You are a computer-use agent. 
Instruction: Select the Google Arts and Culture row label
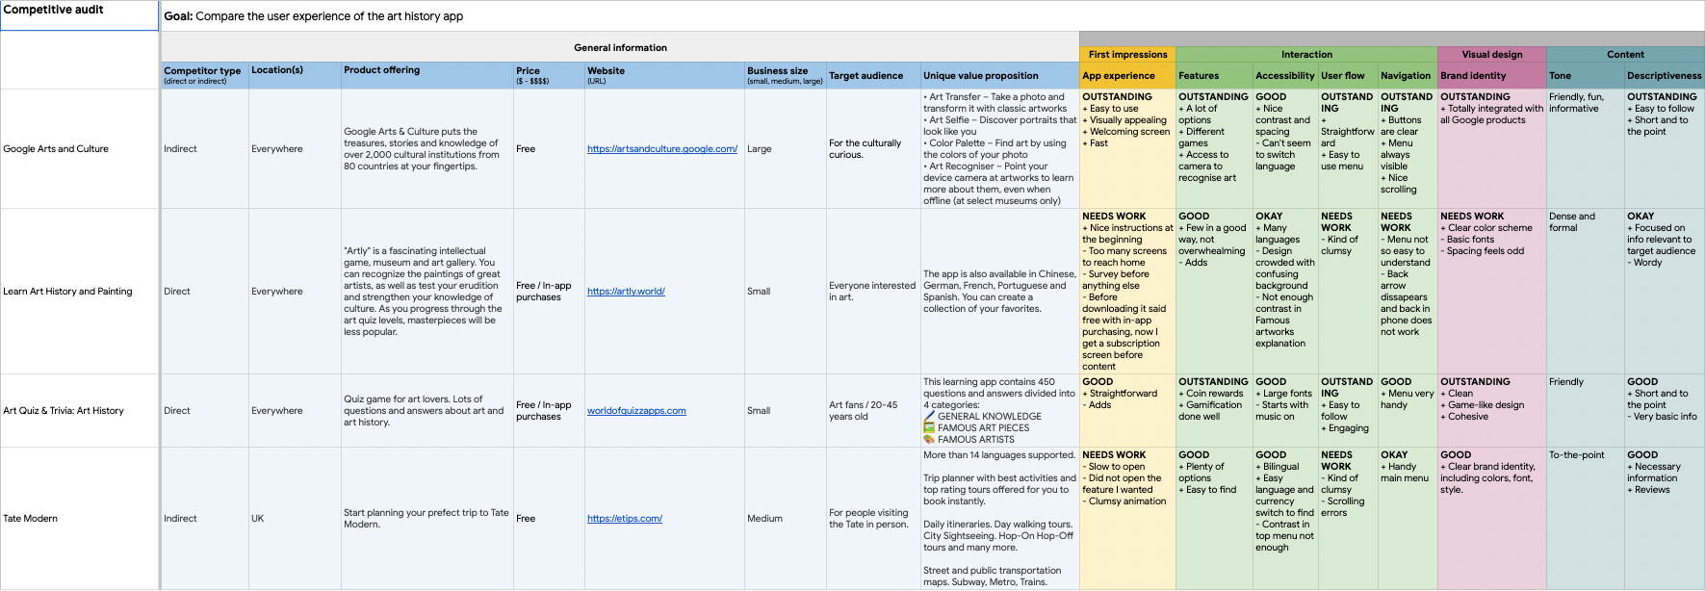[x=80, y=149]
